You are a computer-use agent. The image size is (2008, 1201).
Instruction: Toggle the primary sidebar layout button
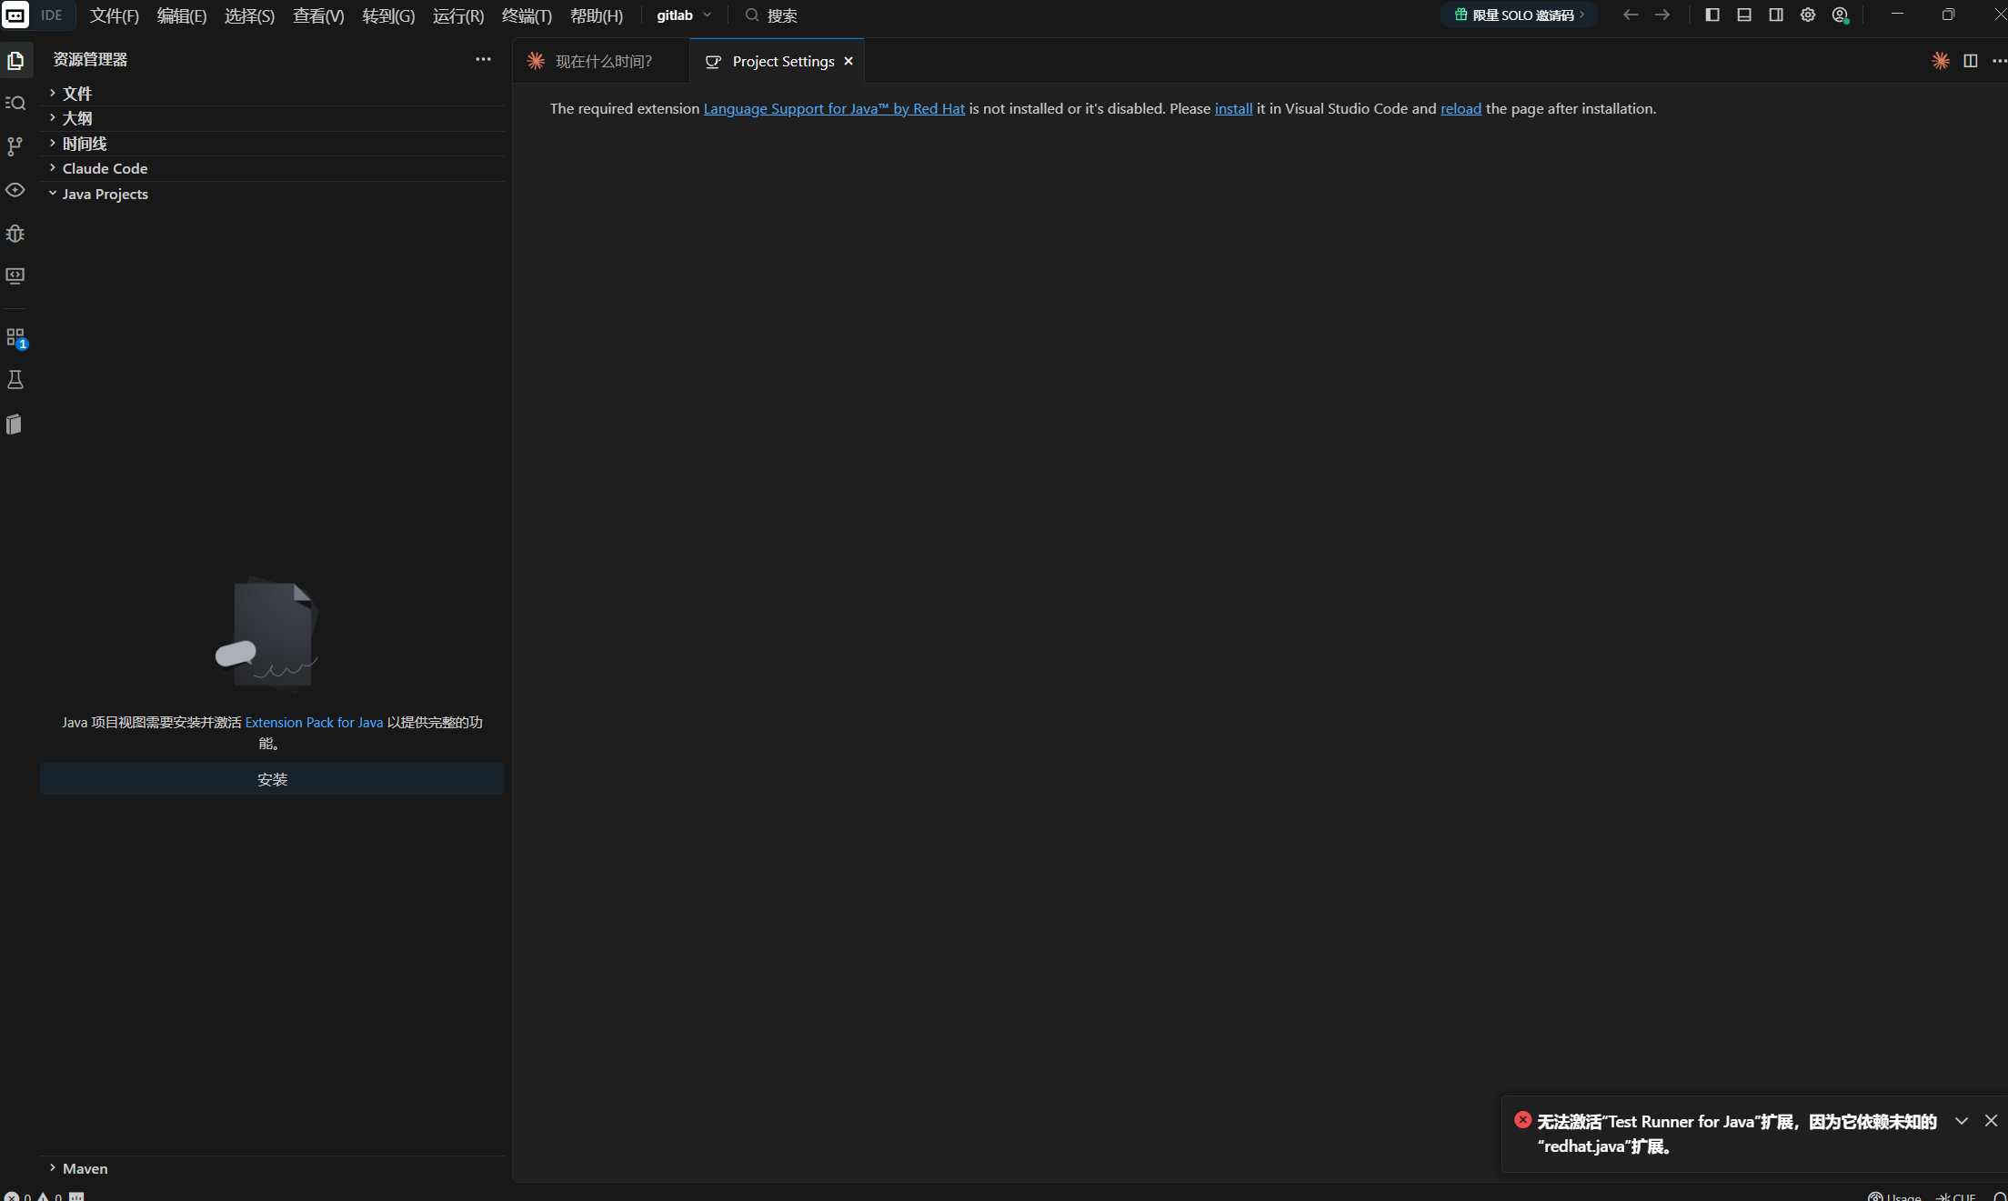(1712, 15)
